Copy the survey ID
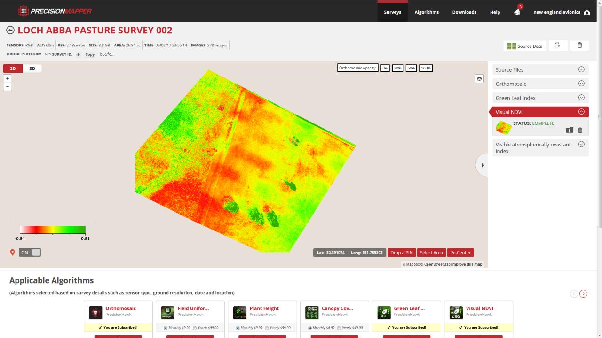This screenshot has width=602, height=338. tap(90, 54)
